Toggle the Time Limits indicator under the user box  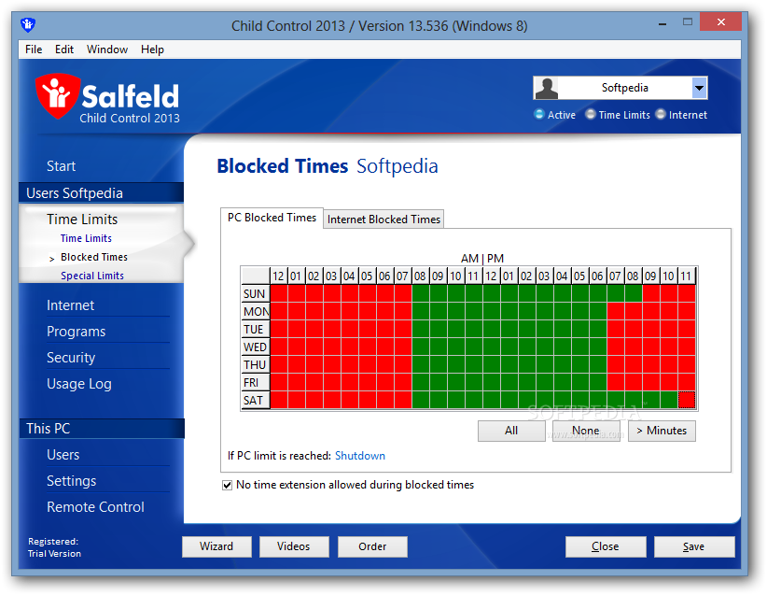coord(591,115)
